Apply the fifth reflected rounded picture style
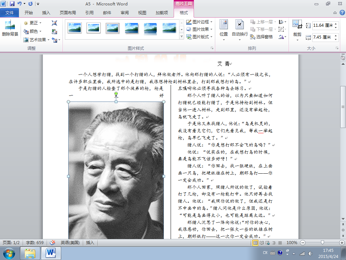This screenshot has width=346, height=260. pyautogui.click(x=150, y=28)
